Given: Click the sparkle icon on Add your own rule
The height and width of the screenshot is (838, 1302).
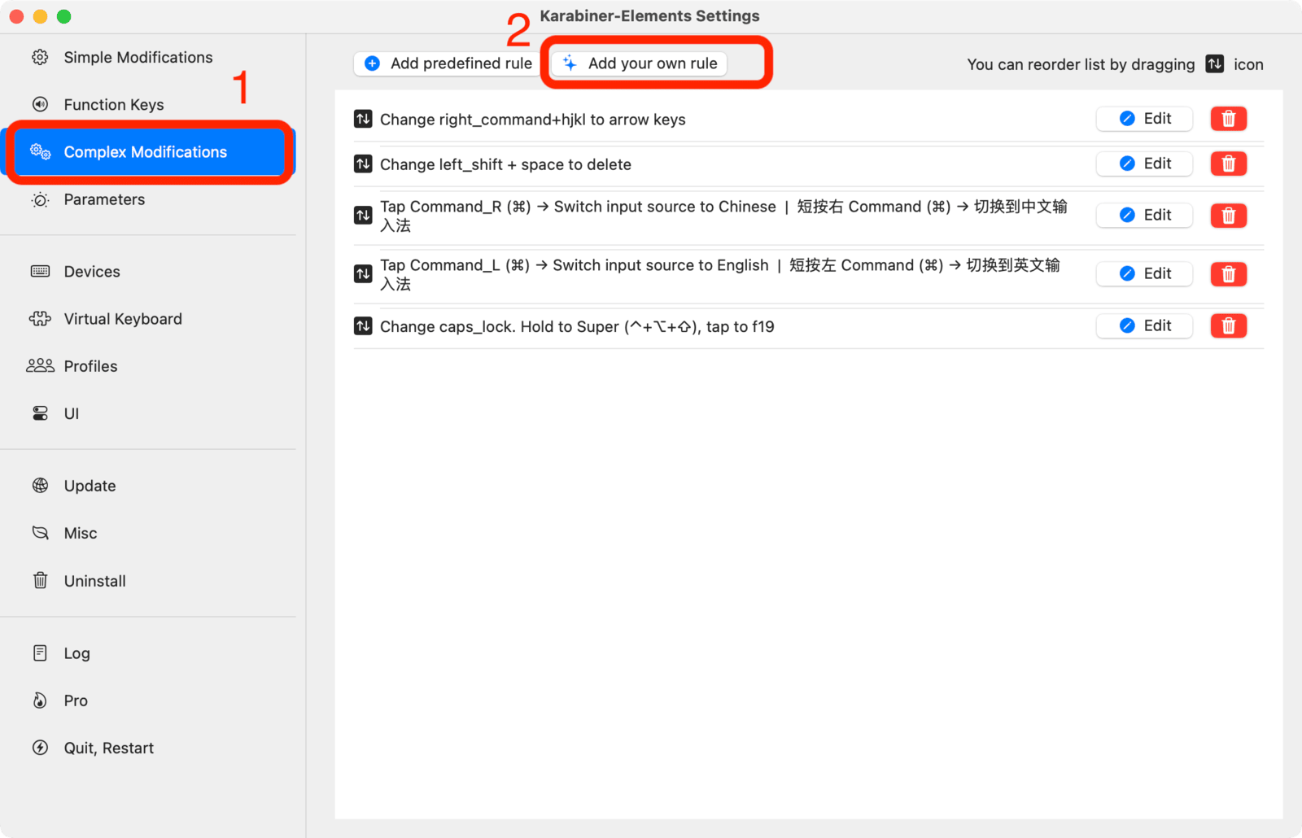Looking at the screenshot, I should click(x=570, y=63).
